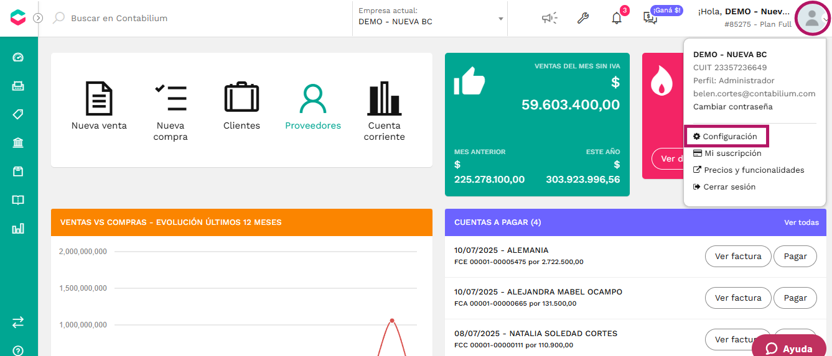Click the CUENTAS A PAGAR (4) header
Image resolution: width=832 pixels, height=356 pixels.
click(498, 222)
